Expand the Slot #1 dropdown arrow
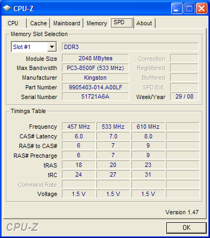This screenshot has width=210, height=238. tap(52, 47)
